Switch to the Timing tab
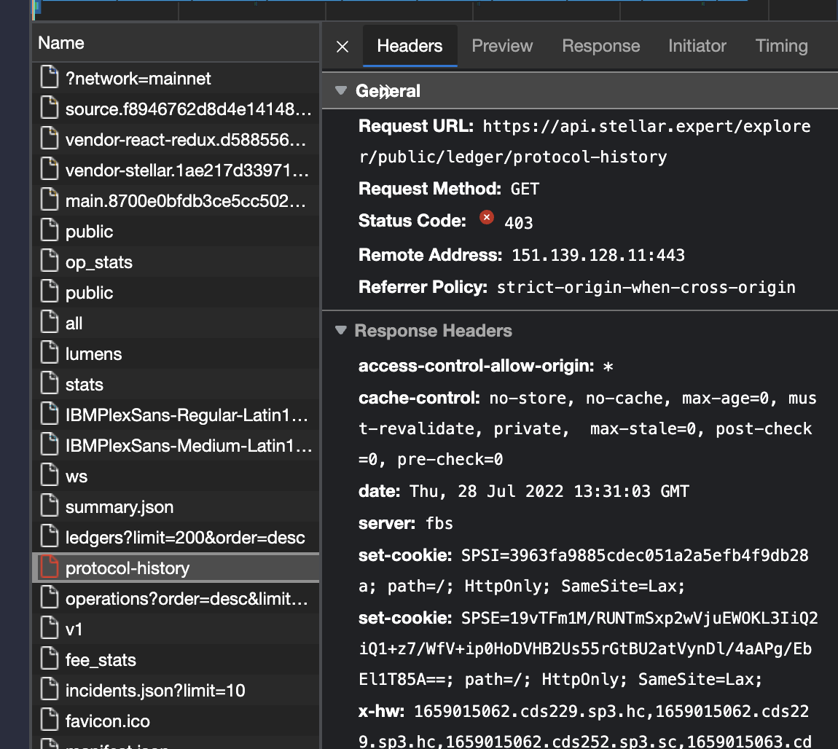 tap(781, 46)
